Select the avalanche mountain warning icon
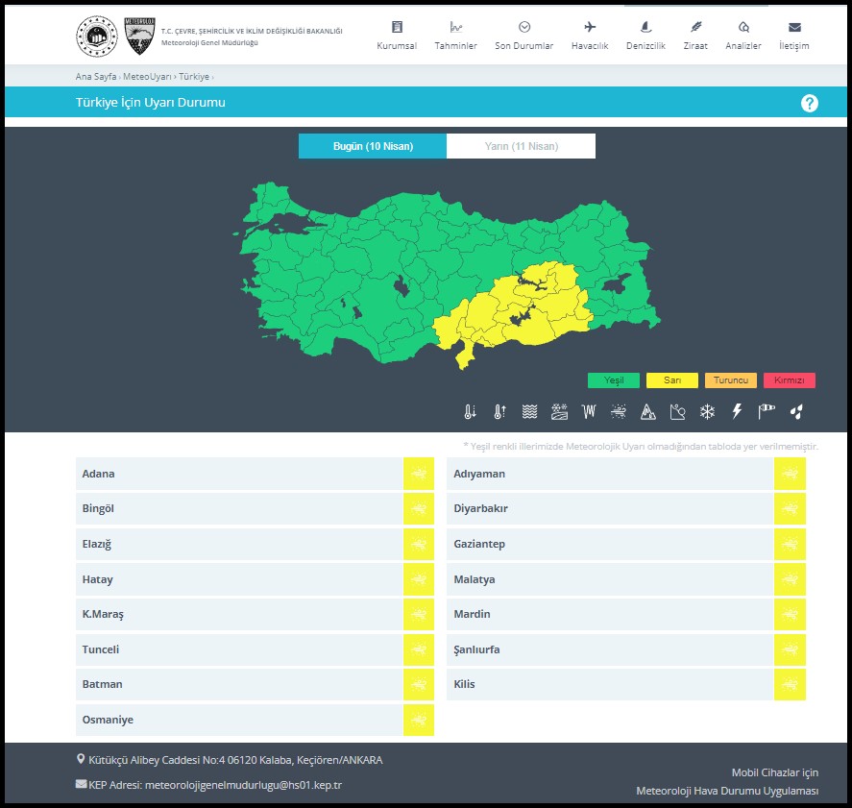852x808 pixels. pos(648,412)
